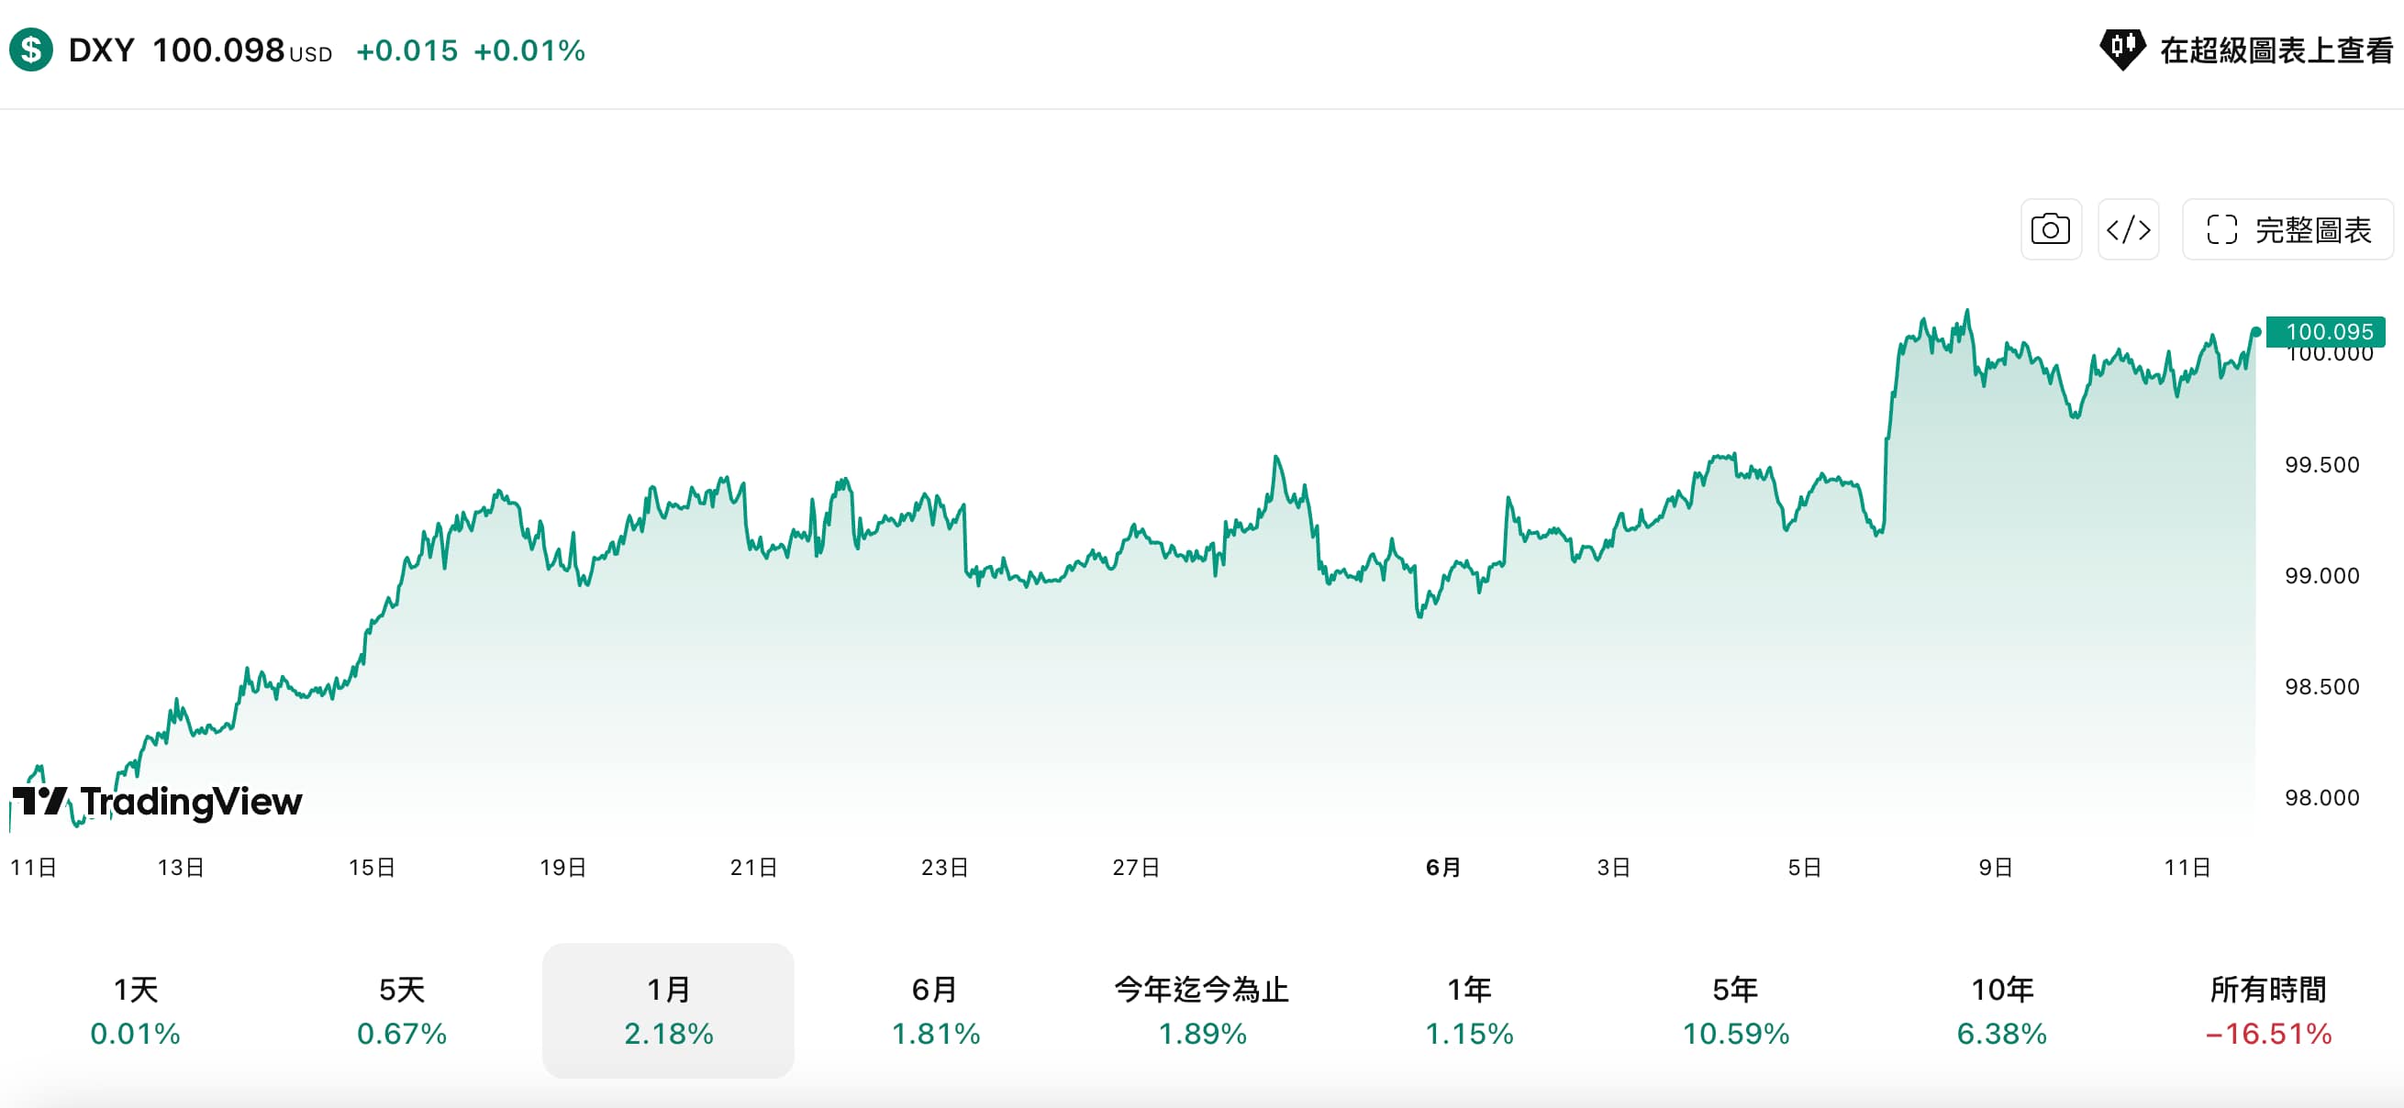Click the 15日 date axis label
Image resolution: width=2404 pixels, height=1108 pixels.
pyautogui.click(x=373, y=868)
